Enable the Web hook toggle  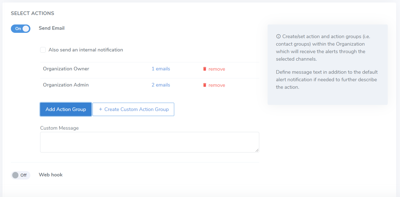coord(21,175)
